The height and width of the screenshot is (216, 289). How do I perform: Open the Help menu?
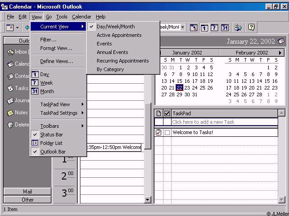(100, 17)
